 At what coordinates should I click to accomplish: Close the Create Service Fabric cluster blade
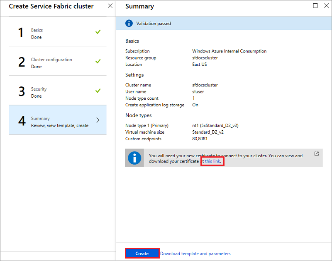click(x=110, y=6)
